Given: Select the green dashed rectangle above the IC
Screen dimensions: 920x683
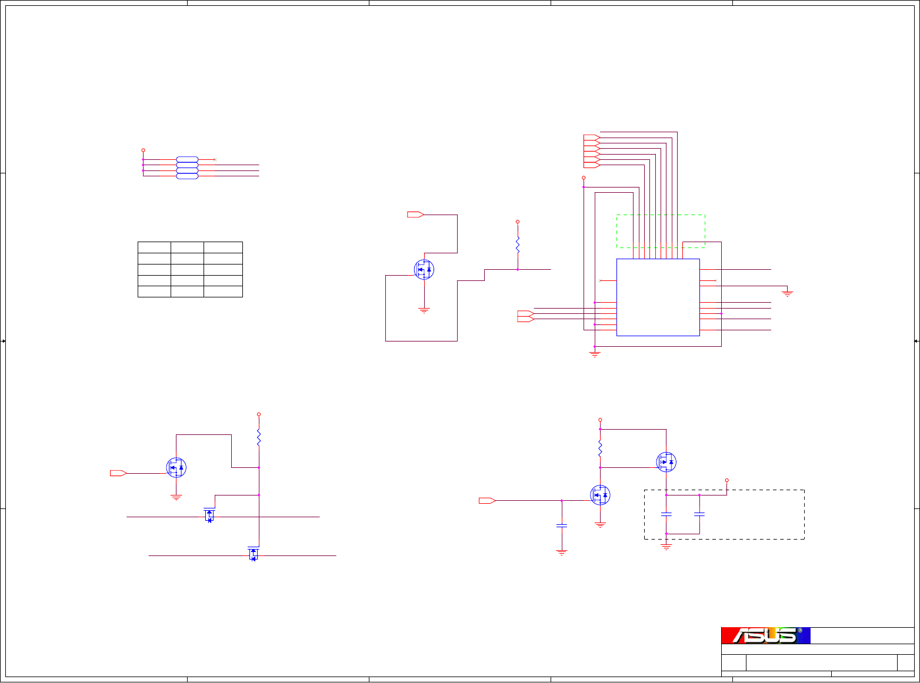Looking at the screenshot, I should pos(661,231).
